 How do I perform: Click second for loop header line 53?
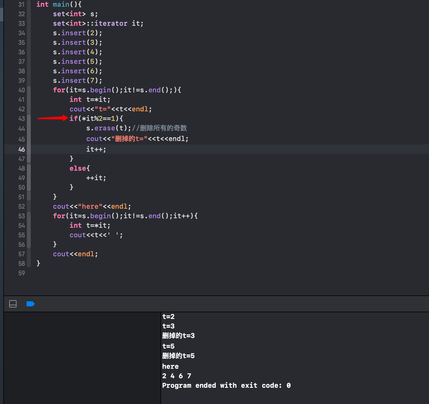click(126, 216)
